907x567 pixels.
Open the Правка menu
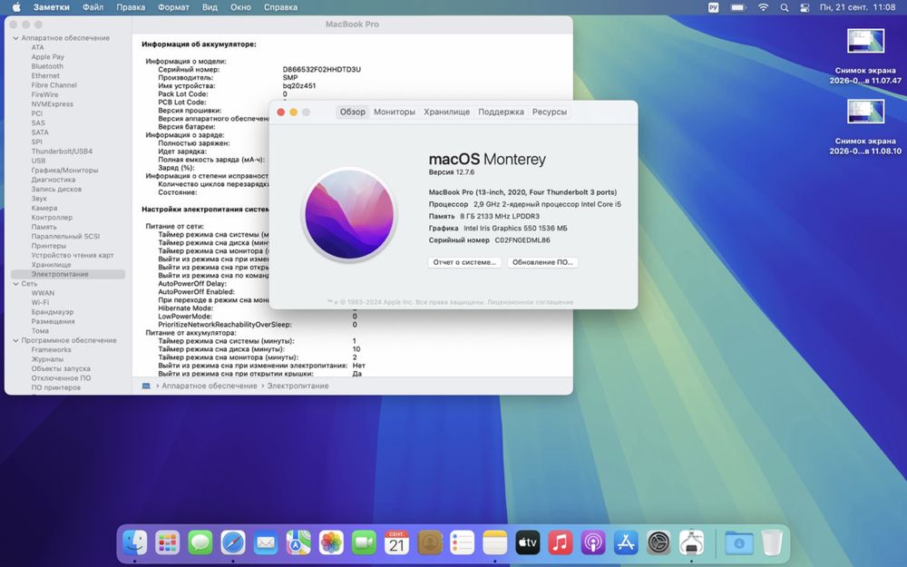point(131,7)
